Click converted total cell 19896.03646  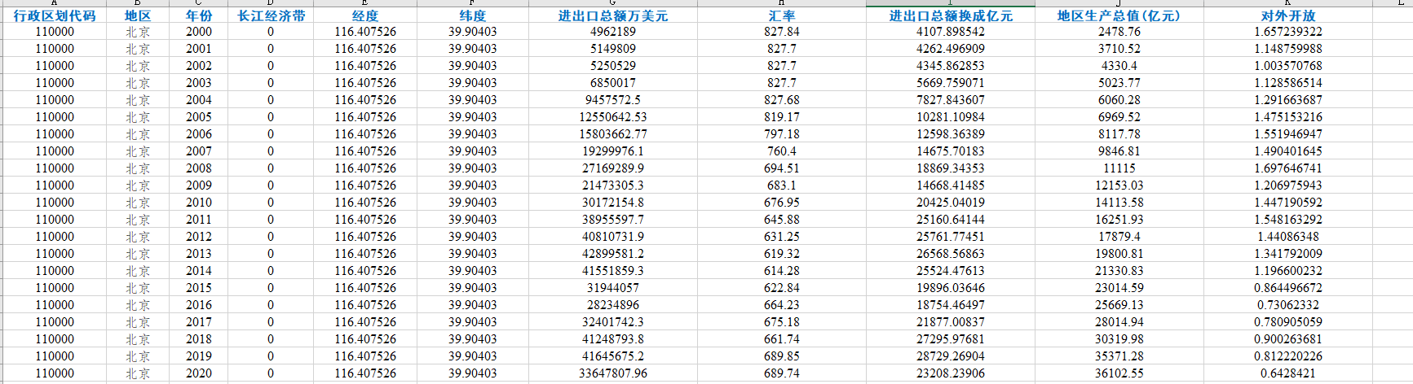pyautogui.click(x=951, y=288)
